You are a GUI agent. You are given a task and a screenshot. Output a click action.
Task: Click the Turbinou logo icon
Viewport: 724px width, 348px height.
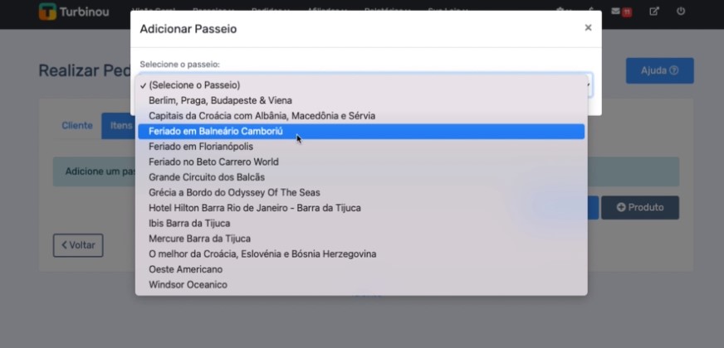coord(47,12)
